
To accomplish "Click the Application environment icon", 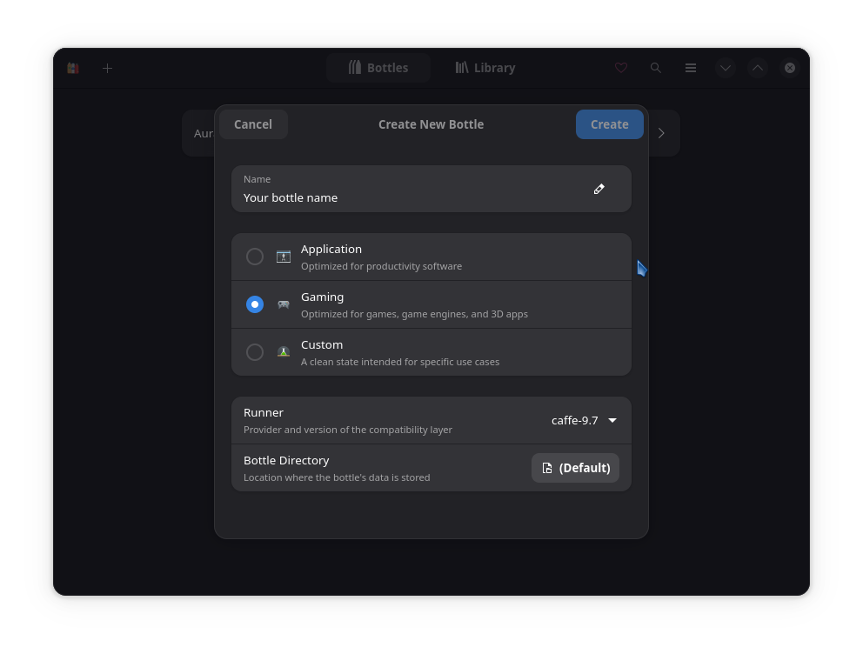I will pyautogui.click(x=284, y=257).
